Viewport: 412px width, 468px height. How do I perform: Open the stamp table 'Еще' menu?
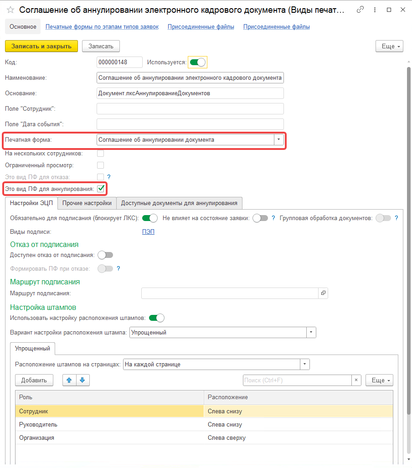tap(380, 380)
